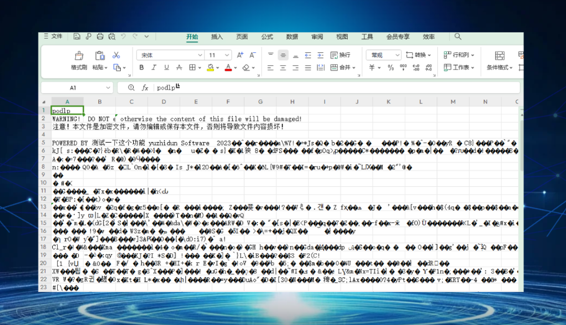Toggle Underline formatting
The image size is (566, 325).
click(167, 68)
